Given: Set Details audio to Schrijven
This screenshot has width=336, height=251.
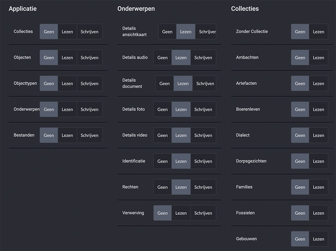Looking at the screenshot, I should (x=203, y=57).
